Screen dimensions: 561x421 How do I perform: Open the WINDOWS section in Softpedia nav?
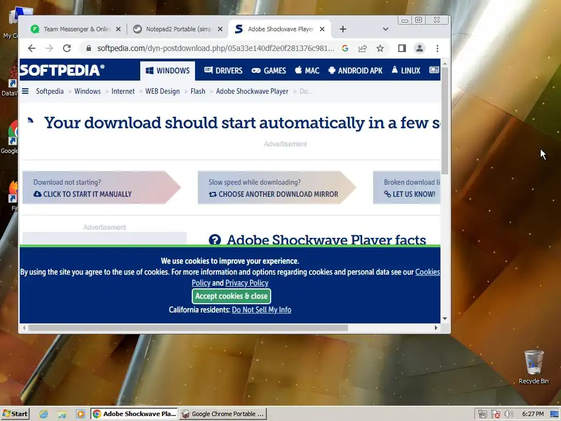[168, 71]
